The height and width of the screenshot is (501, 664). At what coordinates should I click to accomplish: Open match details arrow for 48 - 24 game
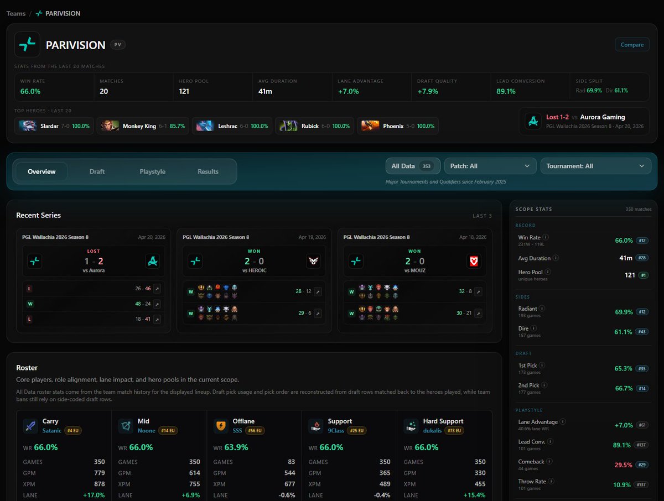click(157, 304)
